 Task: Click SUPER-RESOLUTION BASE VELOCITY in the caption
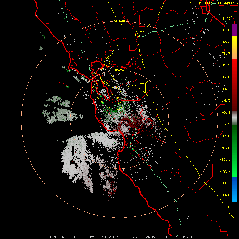coord(84,237)
